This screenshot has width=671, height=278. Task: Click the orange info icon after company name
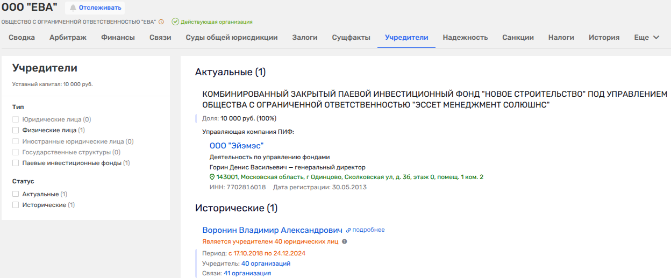(161, 22)
